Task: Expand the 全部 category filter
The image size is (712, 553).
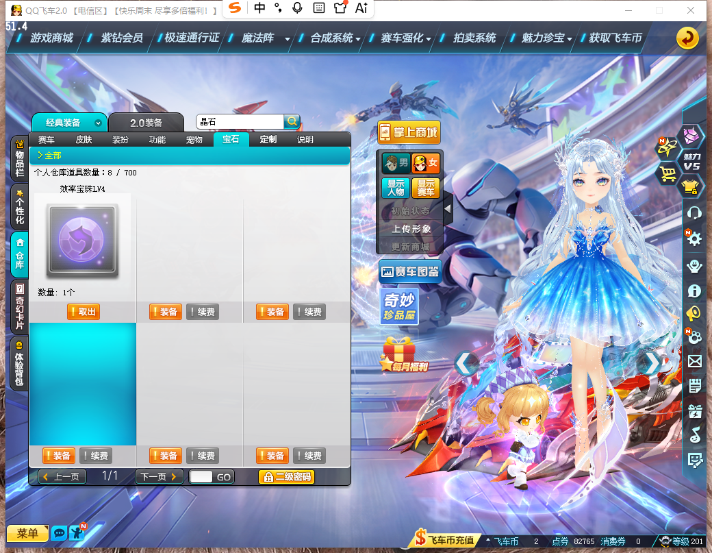Action: (x=49, y=156)
